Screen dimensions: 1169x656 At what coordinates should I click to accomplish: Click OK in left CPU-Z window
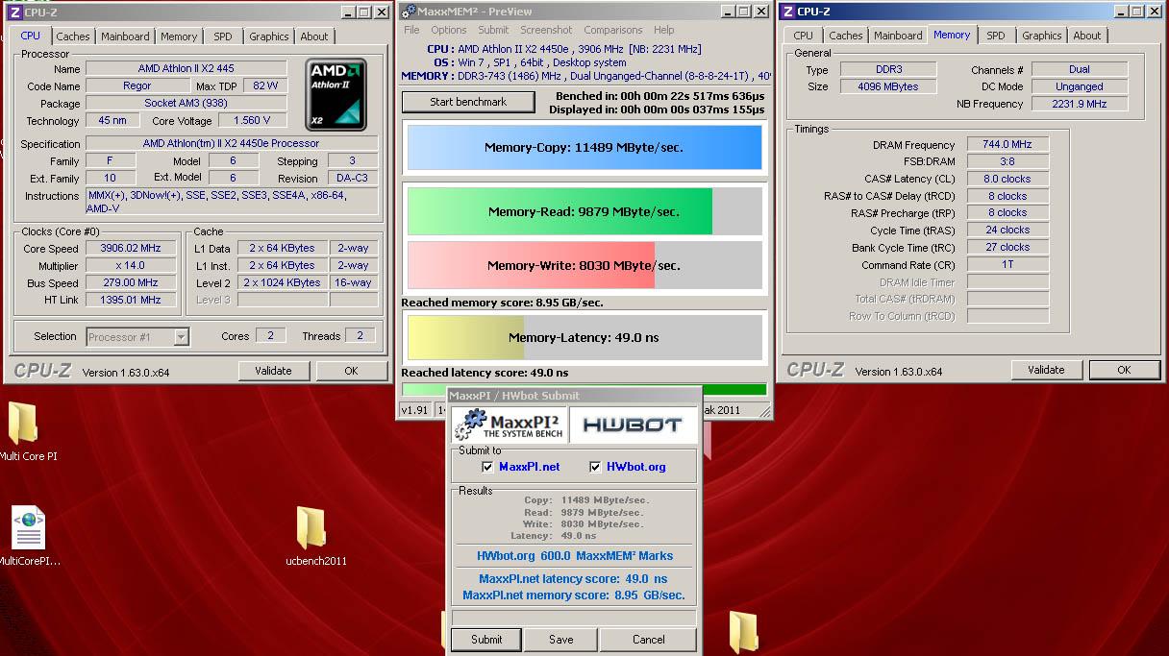point(351,371)
